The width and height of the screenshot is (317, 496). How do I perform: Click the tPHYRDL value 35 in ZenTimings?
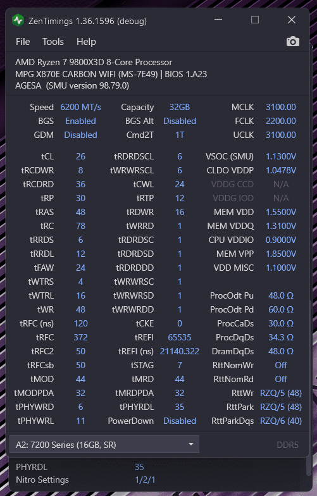click(x=180, y=407)
